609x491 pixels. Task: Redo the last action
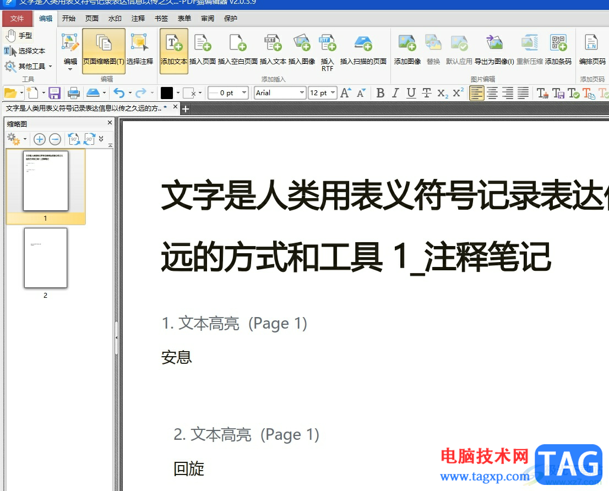(x=142, y=93)
